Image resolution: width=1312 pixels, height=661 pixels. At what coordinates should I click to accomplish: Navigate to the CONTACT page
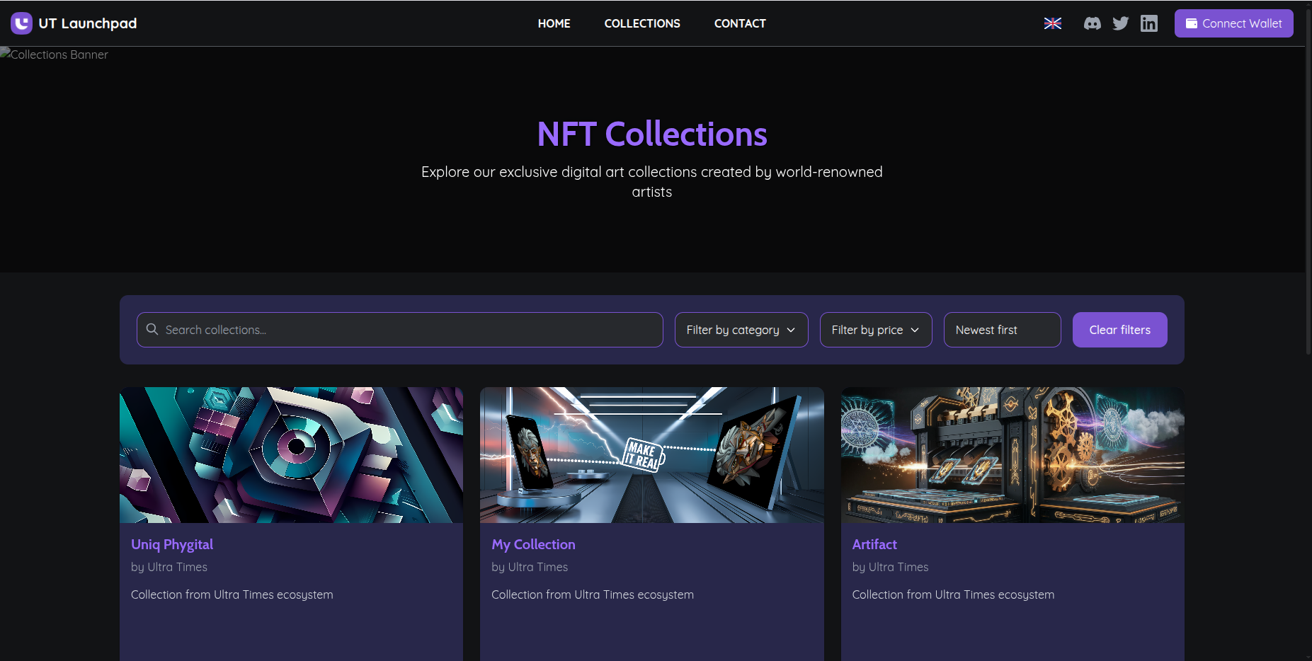point(739,23)
